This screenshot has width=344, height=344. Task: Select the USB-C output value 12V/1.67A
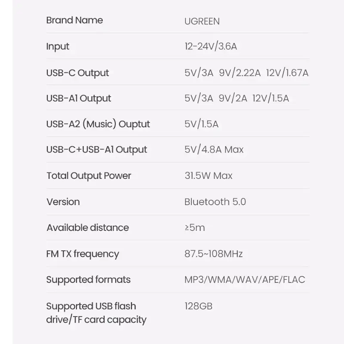(x=287, y=73)
